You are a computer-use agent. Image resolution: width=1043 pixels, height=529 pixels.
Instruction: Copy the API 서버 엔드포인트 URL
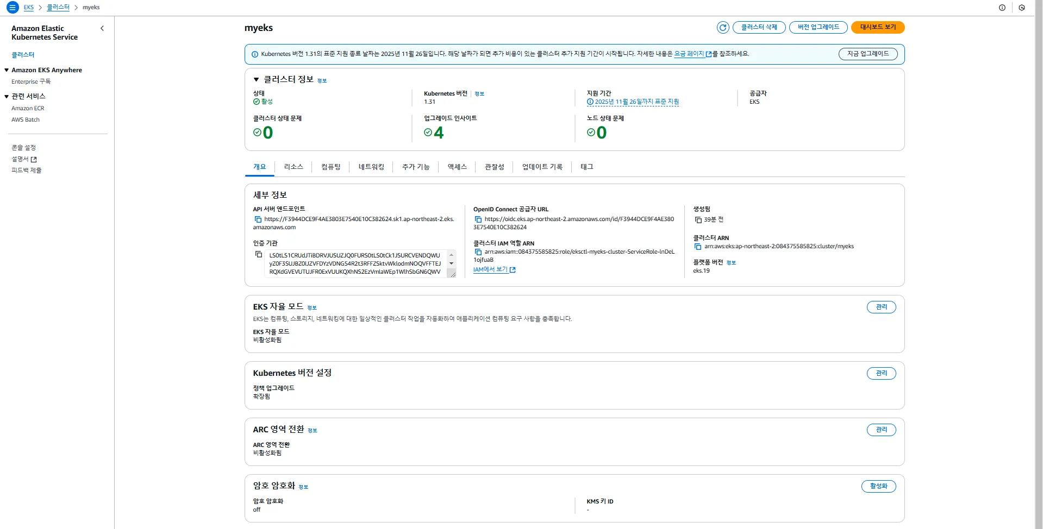(x=258, y=219)
